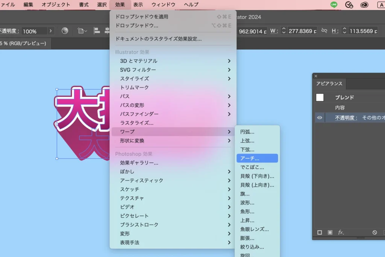Viewport: 385px width, 257px height.
Task: Click the 不透明度 link in Appearance panel
Action: (x=346, y=118)
